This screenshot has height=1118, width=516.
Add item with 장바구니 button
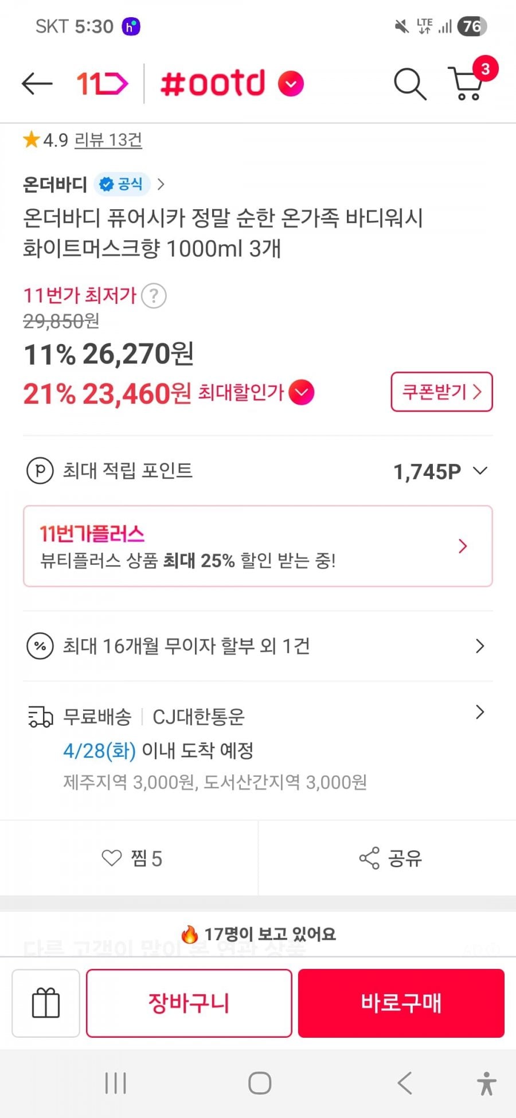[189, 1003]
